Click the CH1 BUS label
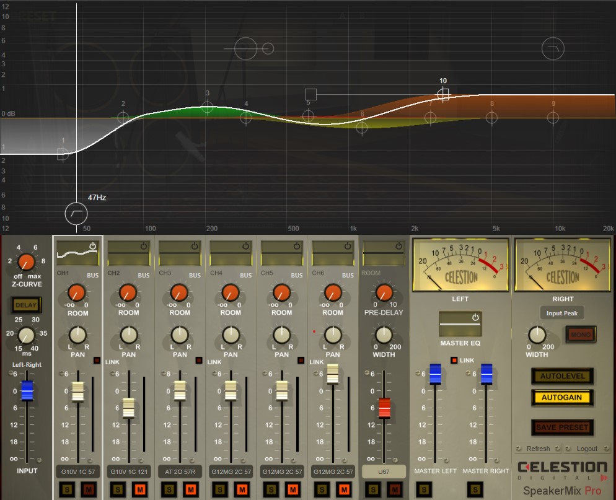This screenshot has height=500, width=616. click(x=93, y=275)
